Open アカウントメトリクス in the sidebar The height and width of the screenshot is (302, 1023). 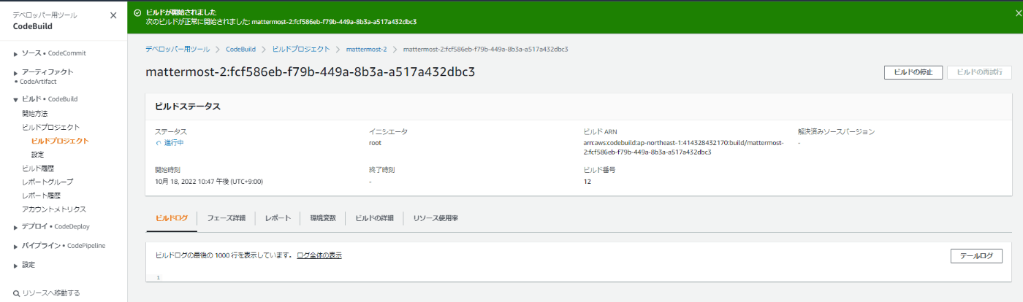point(54,209)
